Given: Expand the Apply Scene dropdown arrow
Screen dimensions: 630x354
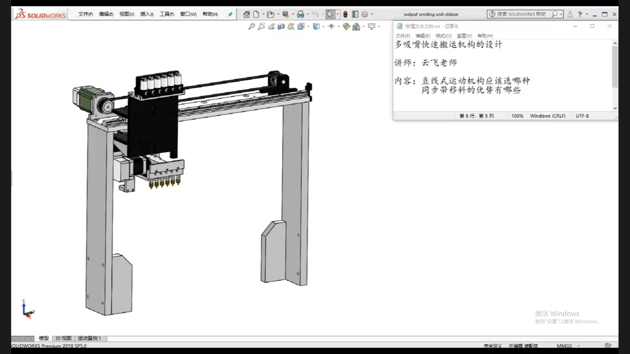Looking at the screenshot, I should (364, 27).
